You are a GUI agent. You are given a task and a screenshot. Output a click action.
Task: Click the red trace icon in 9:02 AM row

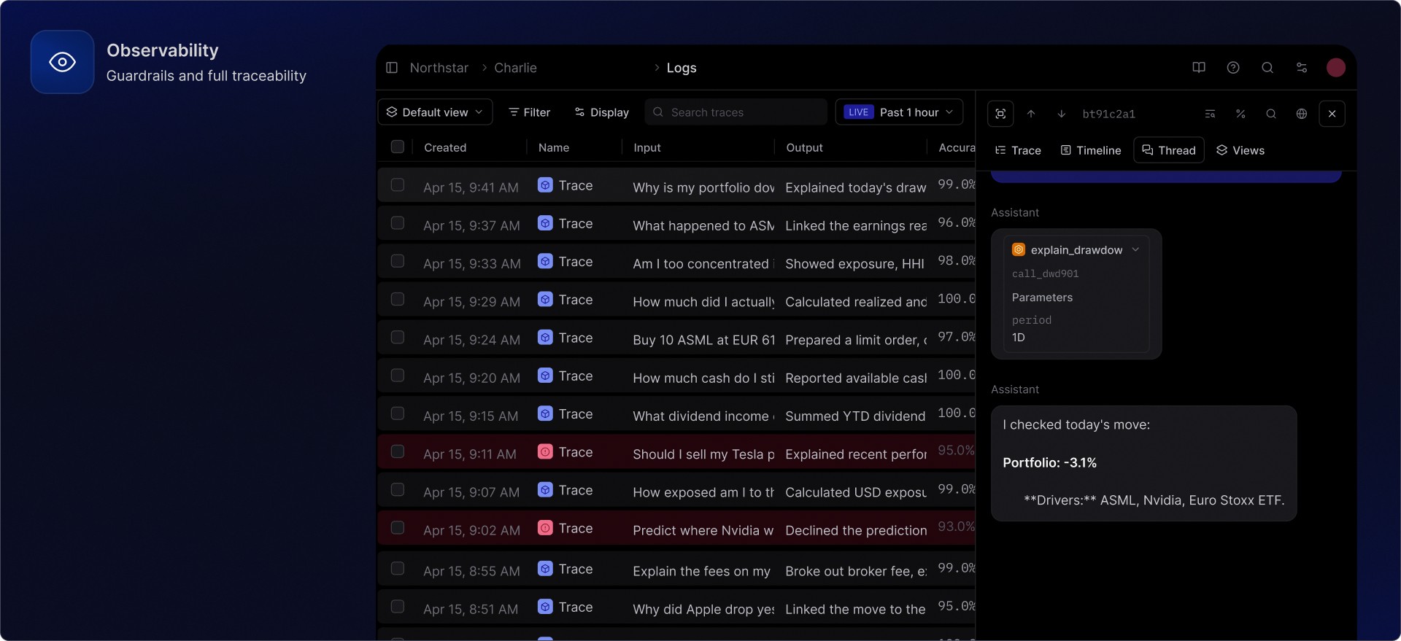545,528
